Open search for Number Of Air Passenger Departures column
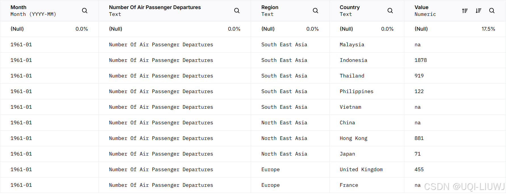 click(x=237, y=11)
